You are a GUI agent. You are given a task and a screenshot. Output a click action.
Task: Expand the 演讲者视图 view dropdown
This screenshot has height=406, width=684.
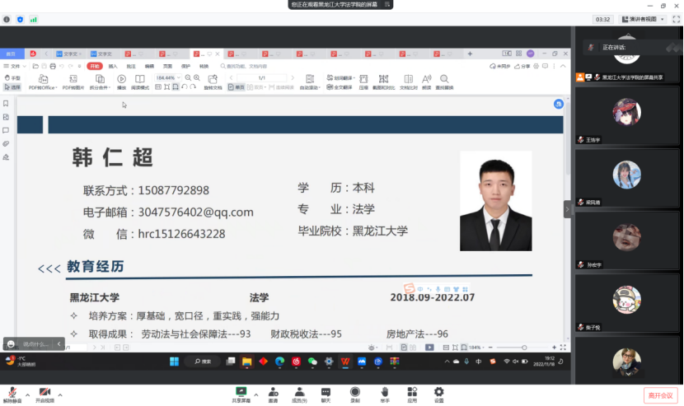tap(643, 19)
